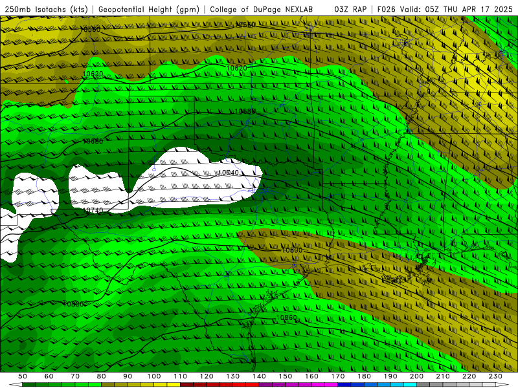Image resolution: width=518 pixels, height=388 pixels.
Task: Click the 230 value on the legend
Action: pos(495,376)
